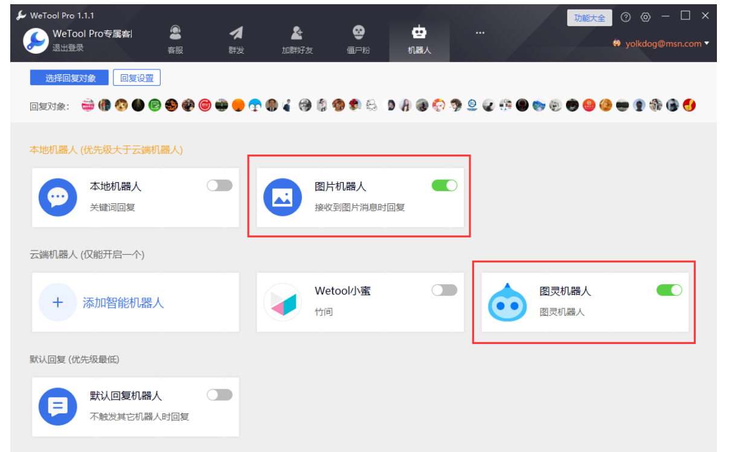The width and height of the screenshot is (732, 452).
Task: Open the 客服 customer service tab
Action: 175,40
